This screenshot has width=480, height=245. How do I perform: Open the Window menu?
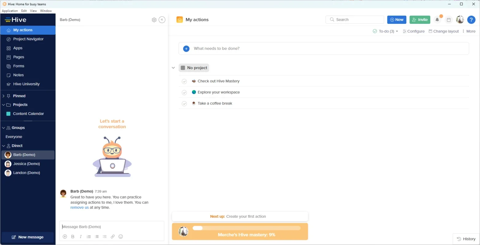tap(46, 11)
